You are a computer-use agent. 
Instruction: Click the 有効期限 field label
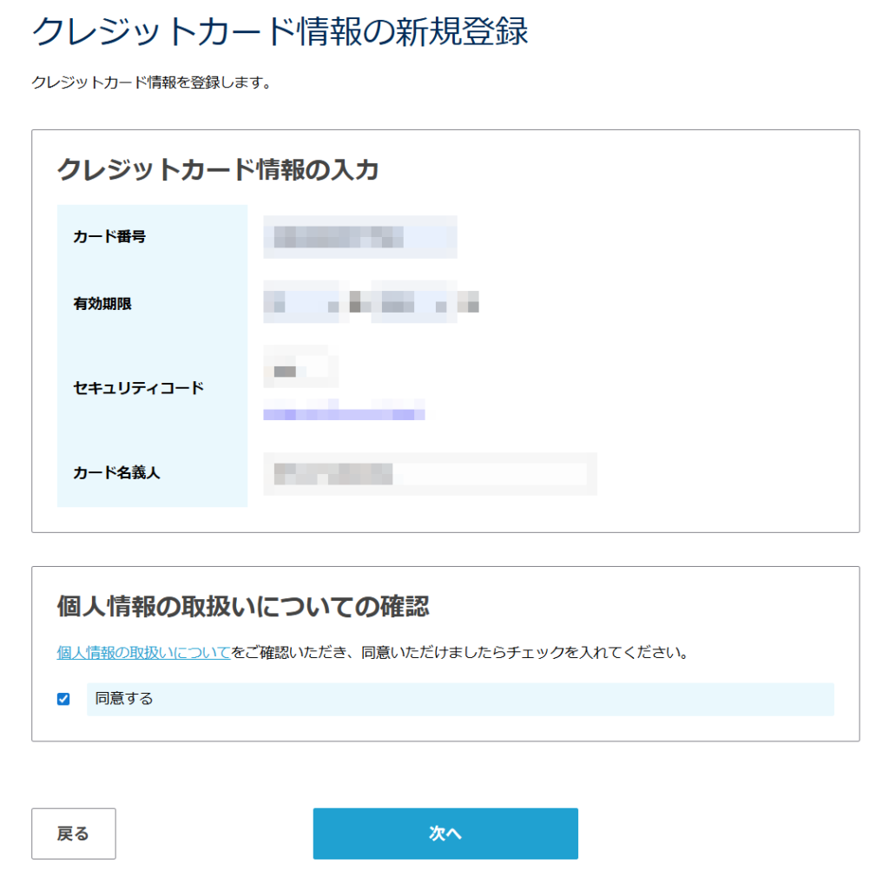tap(102, 304)
